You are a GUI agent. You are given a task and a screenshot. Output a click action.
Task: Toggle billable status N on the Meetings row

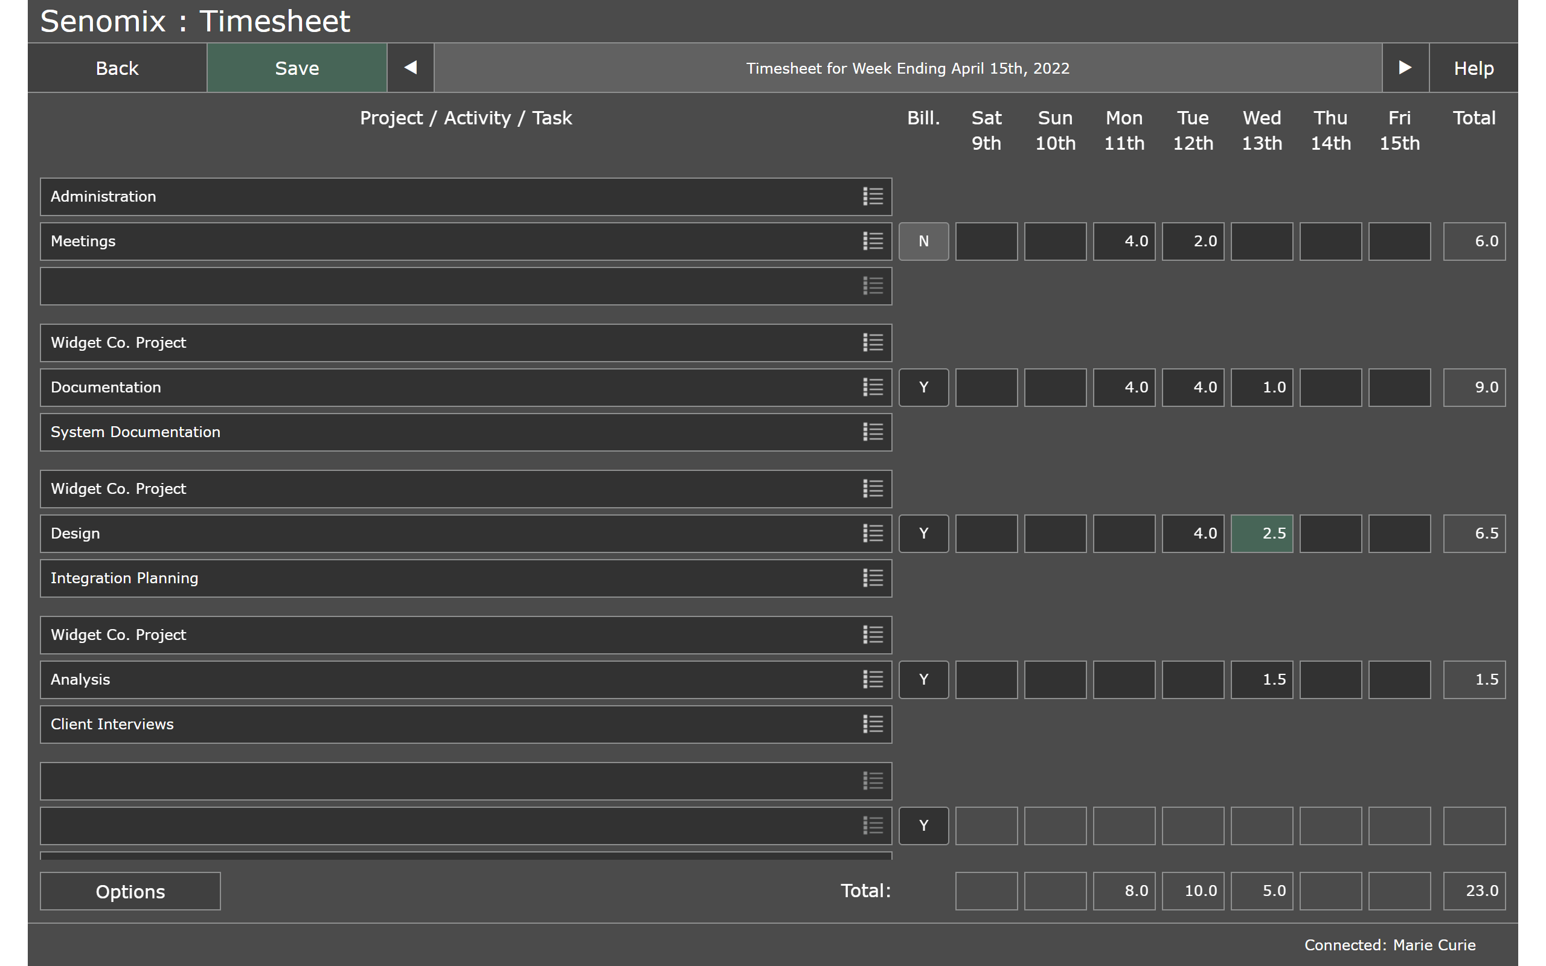(x=924, y=241)
